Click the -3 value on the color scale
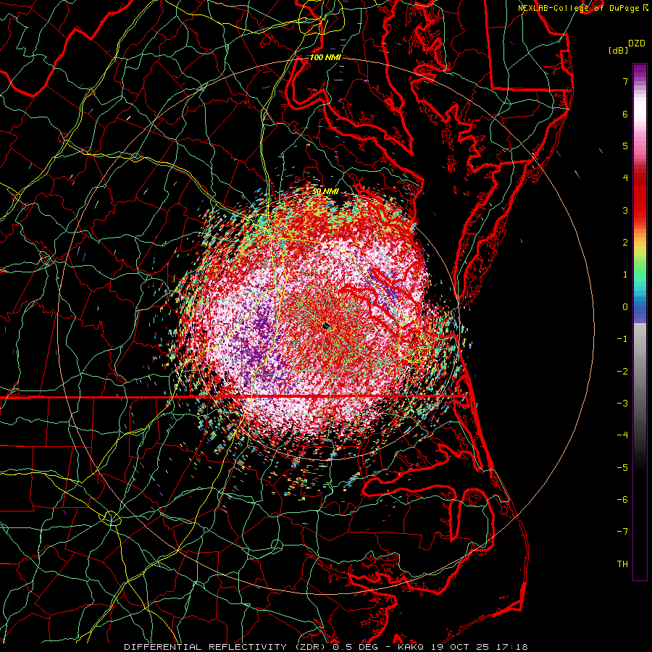Screen dimensions: 652x652 coord(622,403)
